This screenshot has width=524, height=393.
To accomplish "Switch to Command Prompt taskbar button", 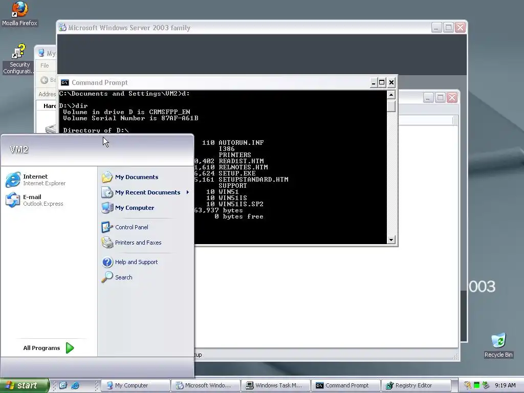I will 346,385.
